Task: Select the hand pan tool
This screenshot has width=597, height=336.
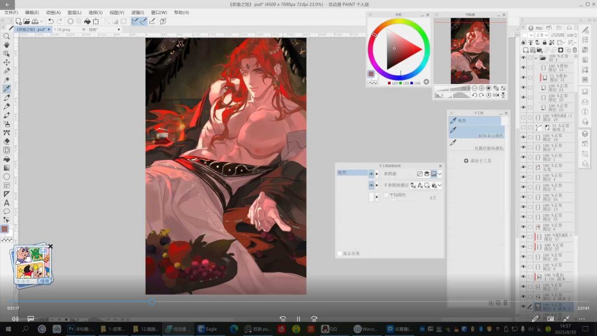Action: 6,45
